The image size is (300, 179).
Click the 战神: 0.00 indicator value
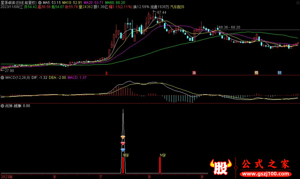(22, 106)
